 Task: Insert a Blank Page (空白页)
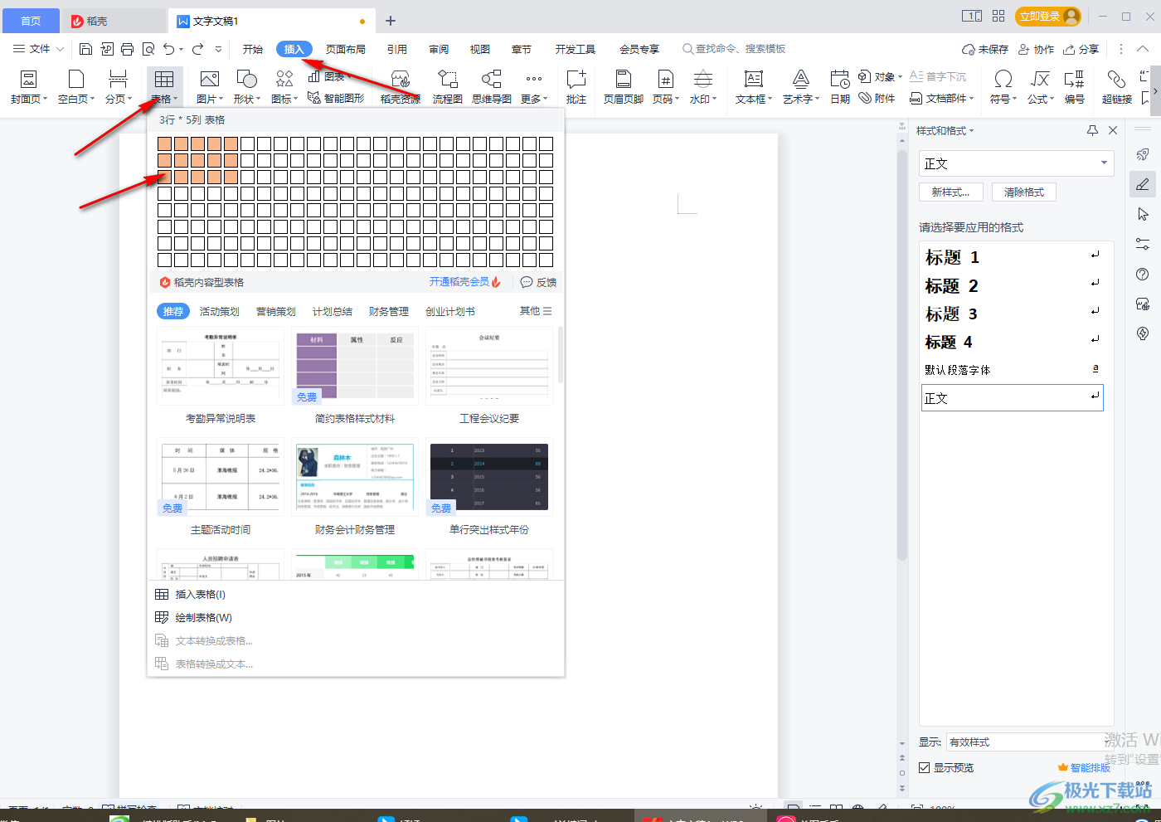(x=76, y=87)
